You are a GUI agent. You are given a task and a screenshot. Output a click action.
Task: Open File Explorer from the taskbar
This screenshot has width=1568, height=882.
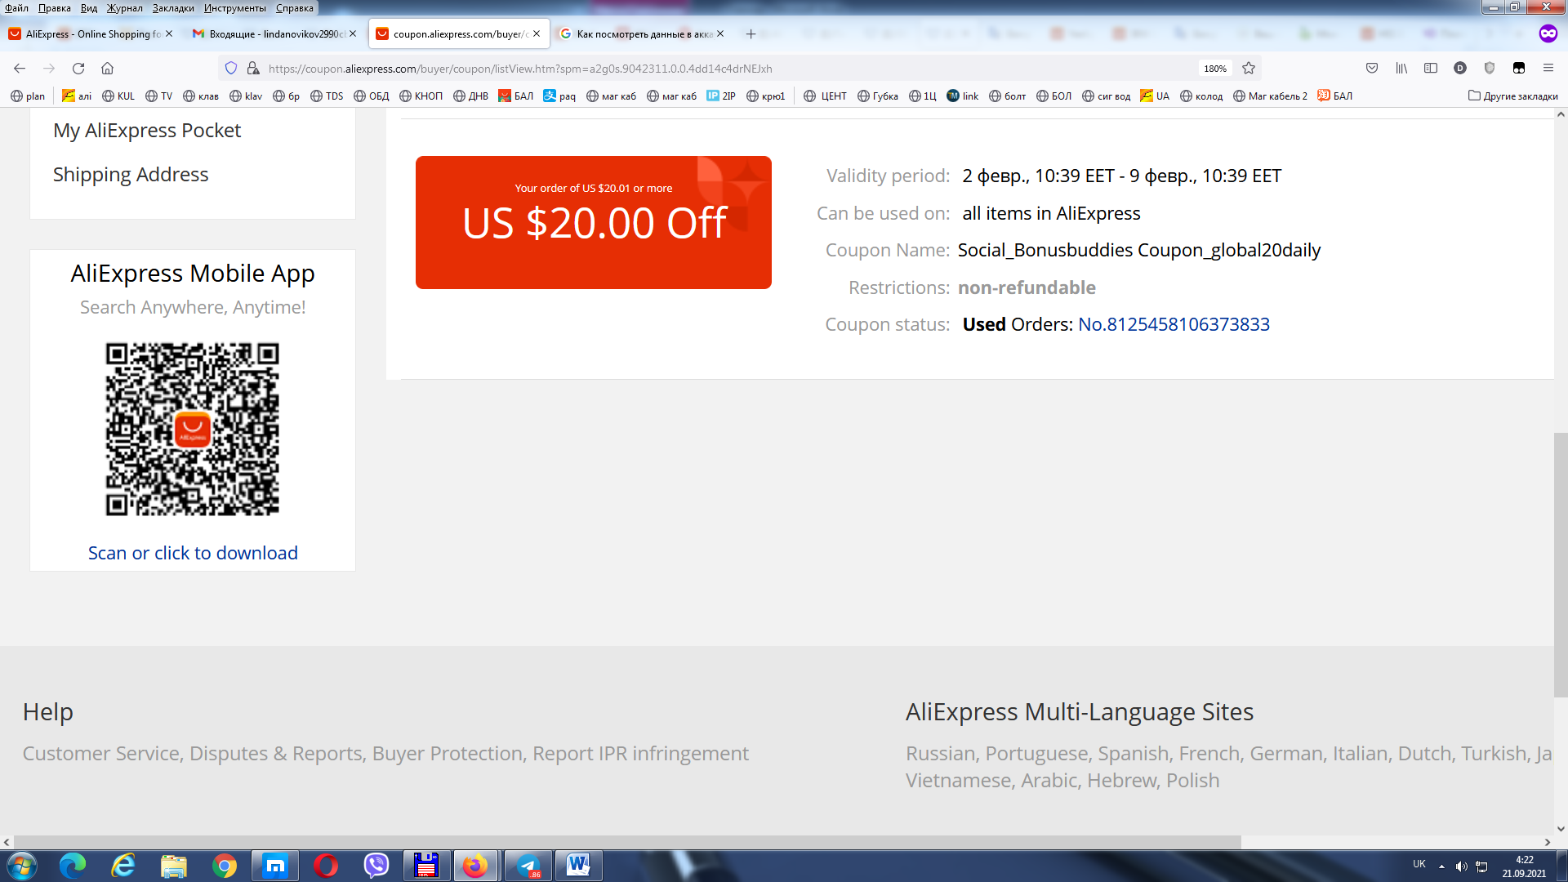click(174, 866)
